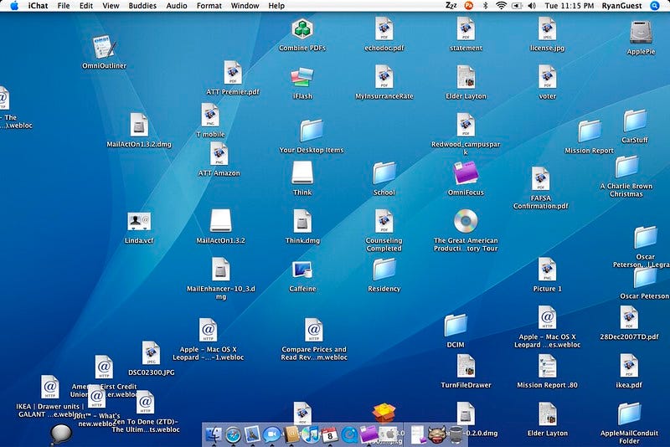Select the echodoc.pdf file icon

[x=384, y=29]
